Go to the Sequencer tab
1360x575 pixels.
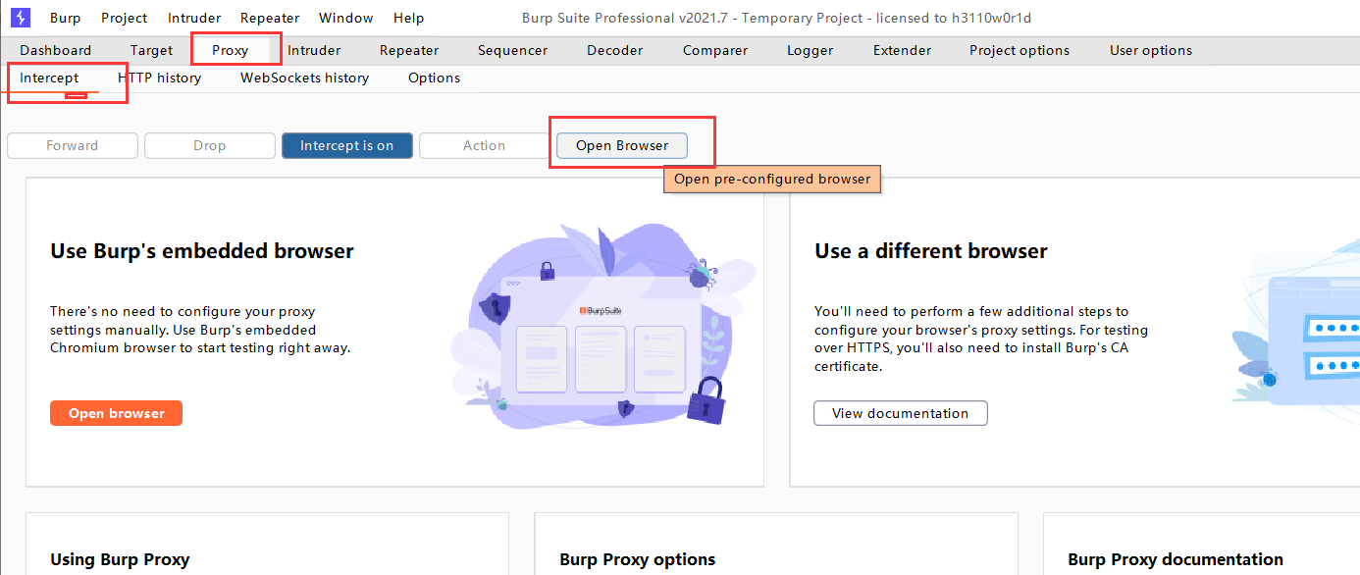512,50
